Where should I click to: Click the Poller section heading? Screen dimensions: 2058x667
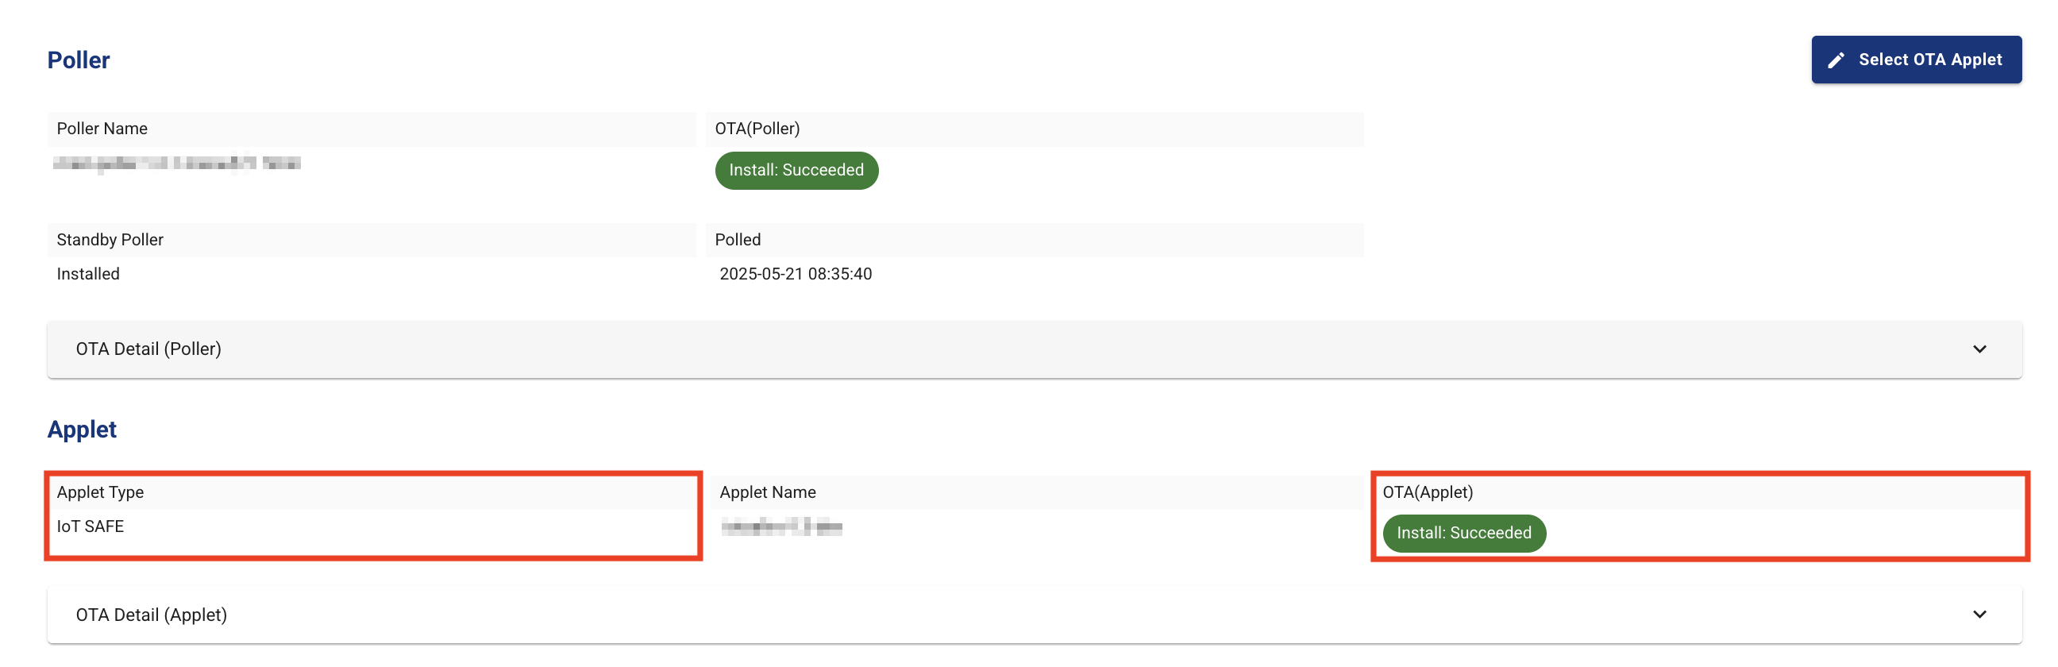(x=79, y=60)
